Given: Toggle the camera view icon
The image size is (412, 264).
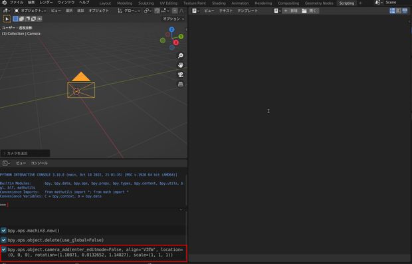Looking at the screenshot, I should [181, 74].
